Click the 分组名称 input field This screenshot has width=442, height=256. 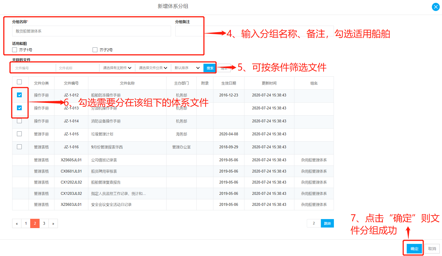coord(91,31)
